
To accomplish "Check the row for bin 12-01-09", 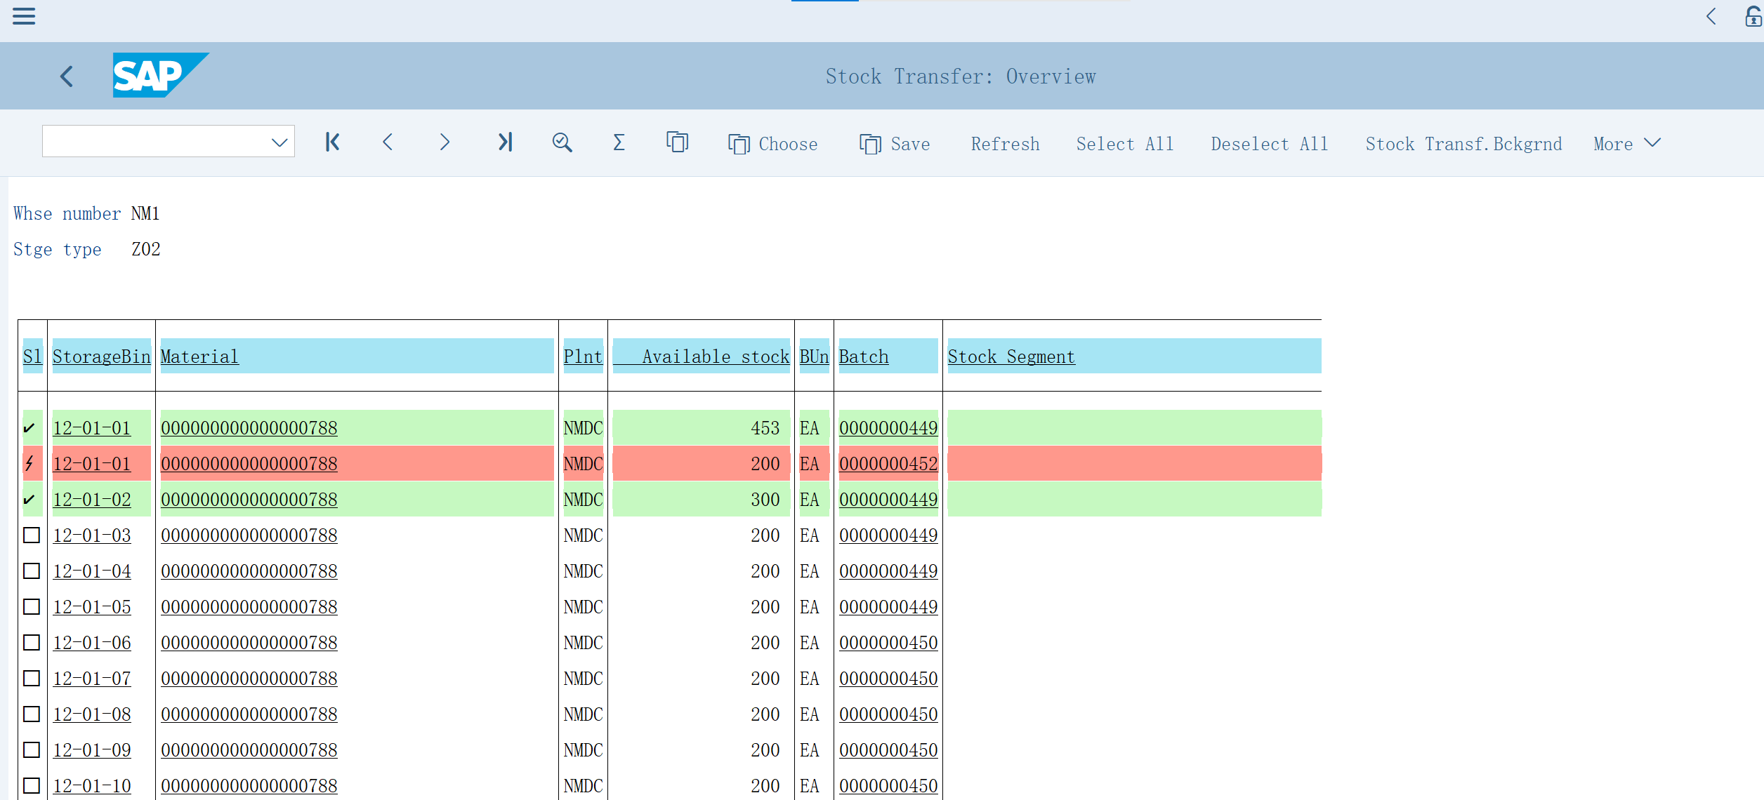I will tap(32, 750).
